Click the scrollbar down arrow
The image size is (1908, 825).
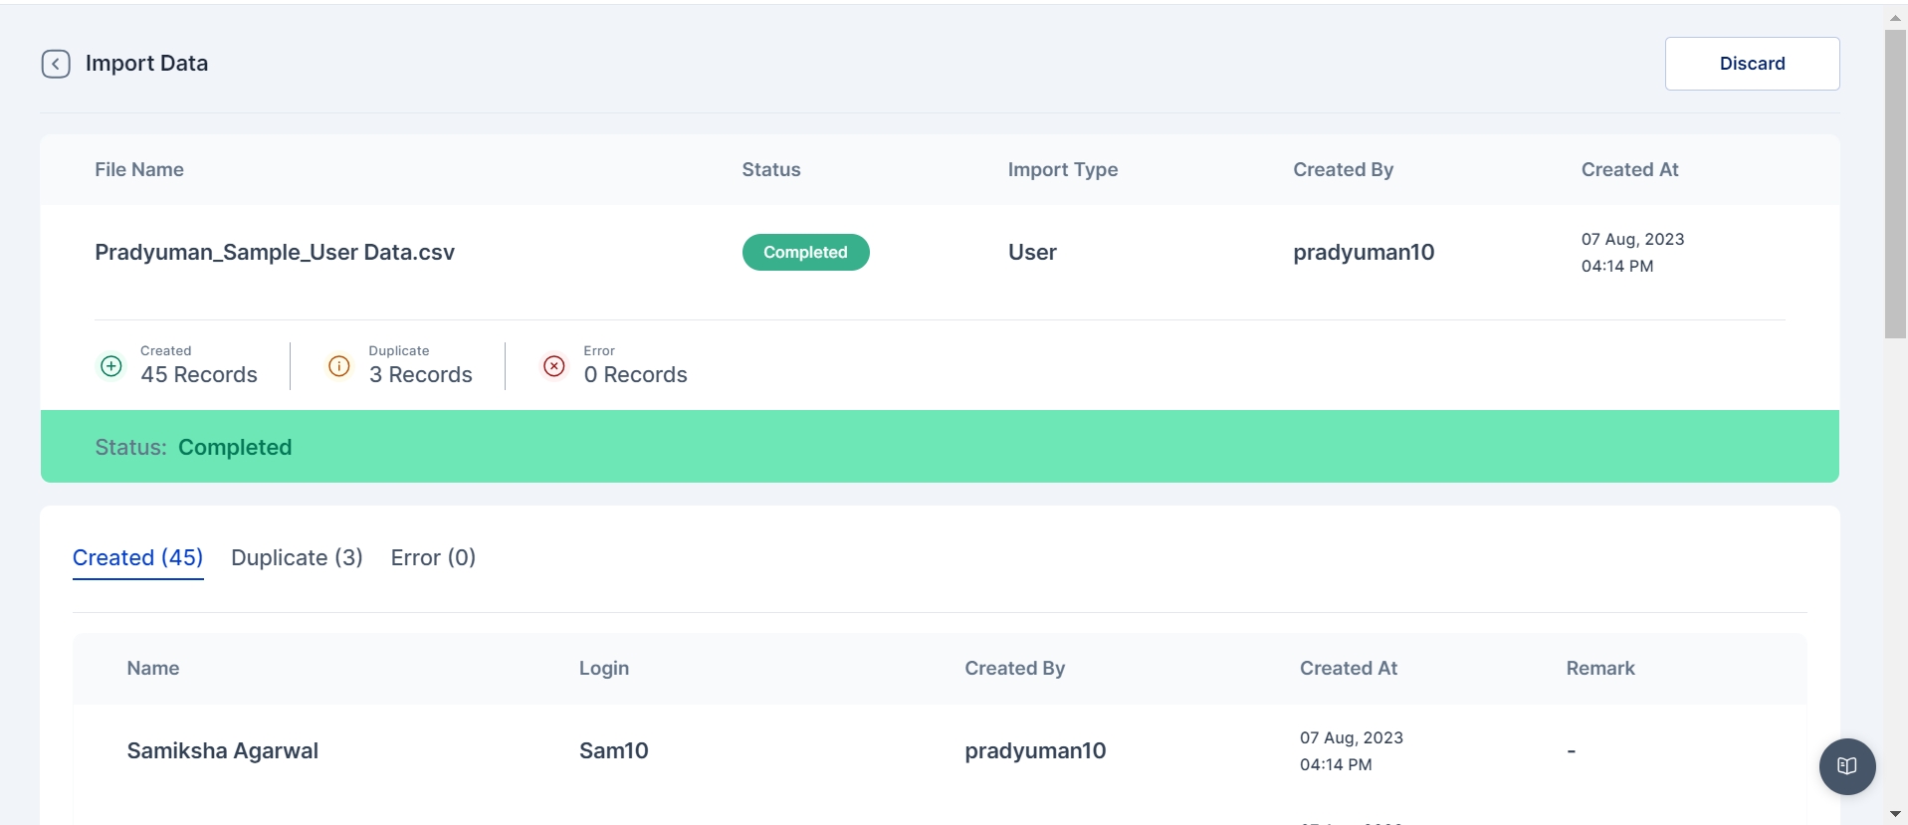click(1895, 814)
